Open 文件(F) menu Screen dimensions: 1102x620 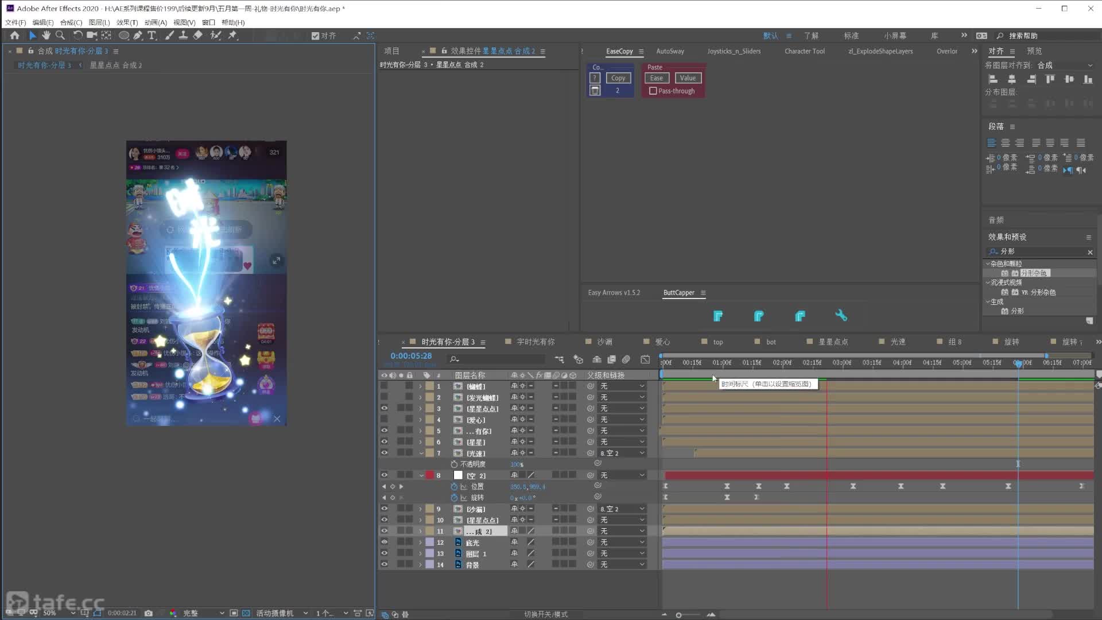[15, 22]
